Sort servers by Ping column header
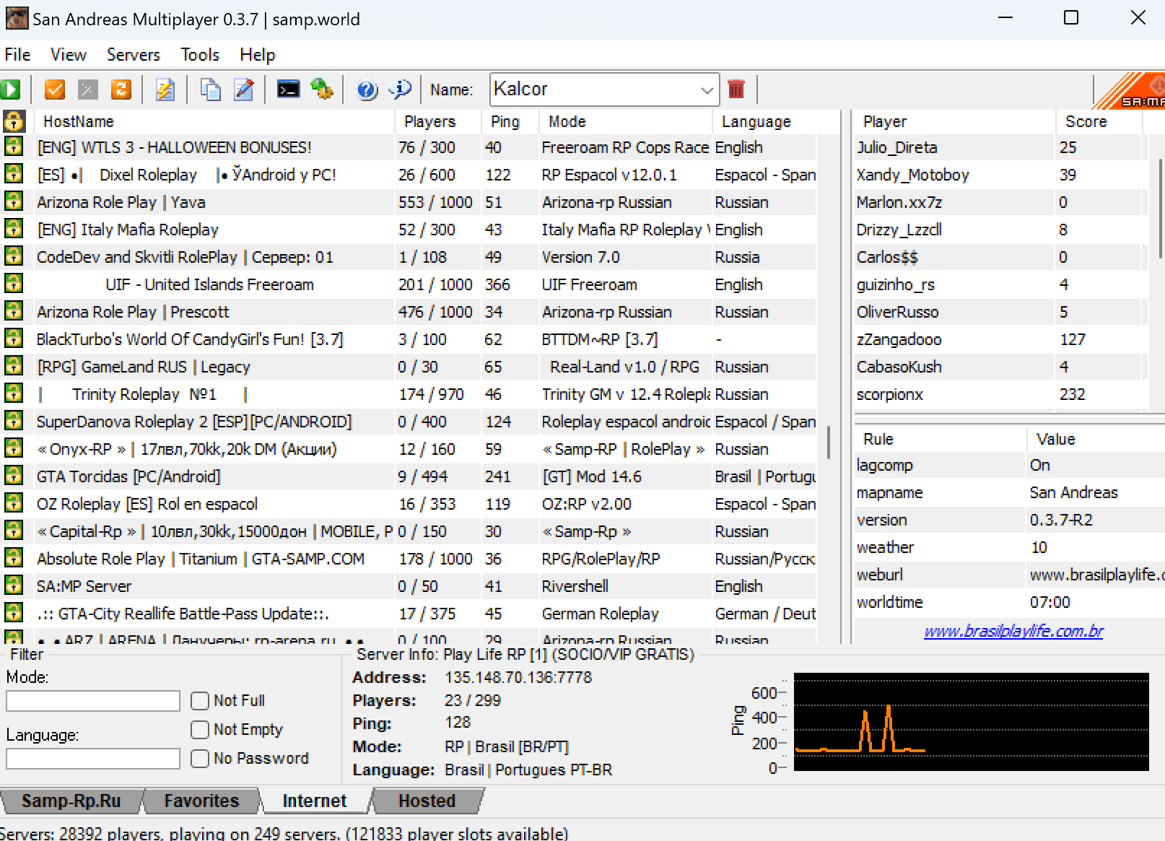This screenshot has height=841, width=1165. coord(510,122)
